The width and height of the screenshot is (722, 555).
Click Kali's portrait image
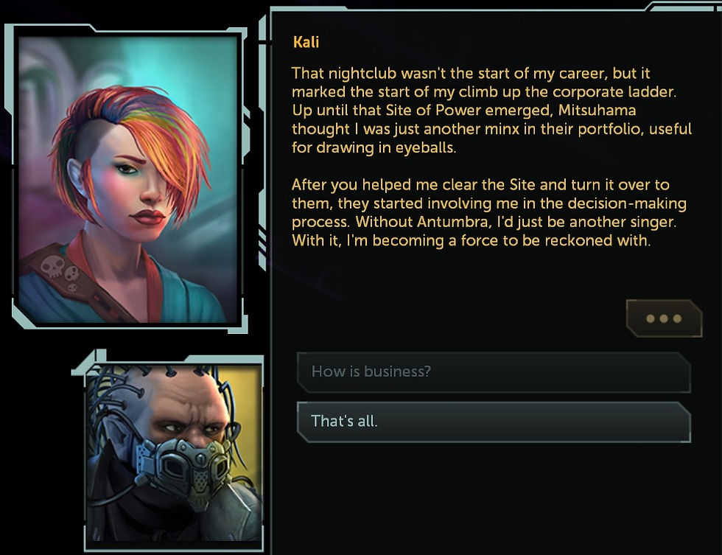[x=128, y=180]
